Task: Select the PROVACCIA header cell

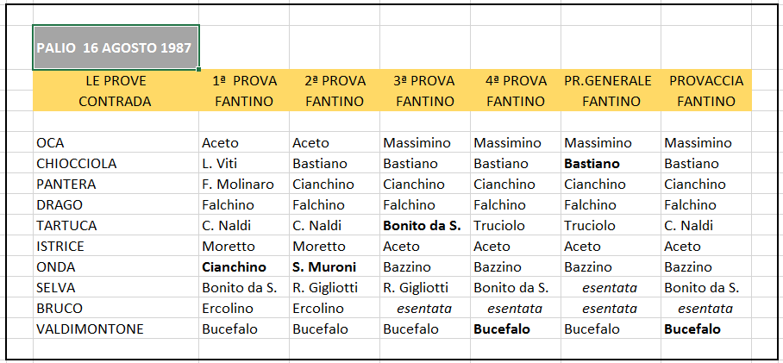Action: (706, 80)
